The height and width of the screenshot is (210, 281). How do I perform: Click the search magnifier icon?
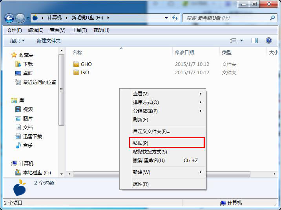coord(272,18)
